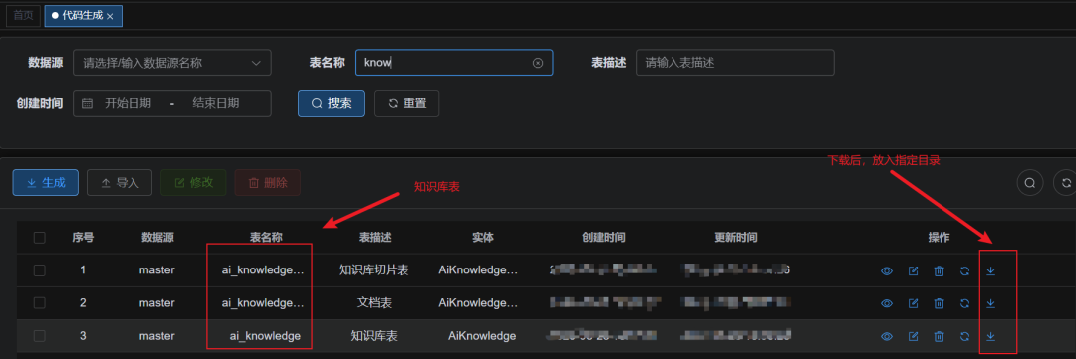Screen dimensions: 1076x359
Task: Click the 表名称 column header
Action: 266,238
